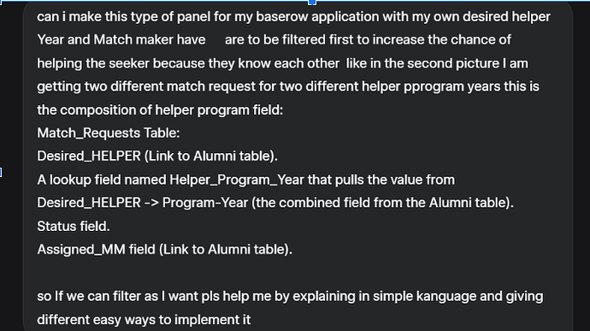Image resolution: width=590 pixels, height=331 pixels.
Task: Click the 'Desired_HELPER (Link to Alumni table).' line
Action: [157, 156]
